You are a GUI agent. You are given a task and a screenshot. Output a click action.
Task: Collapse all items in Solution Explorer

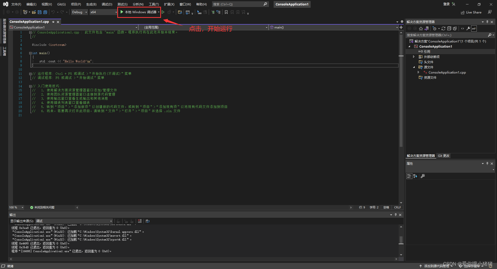pos(449,28)
